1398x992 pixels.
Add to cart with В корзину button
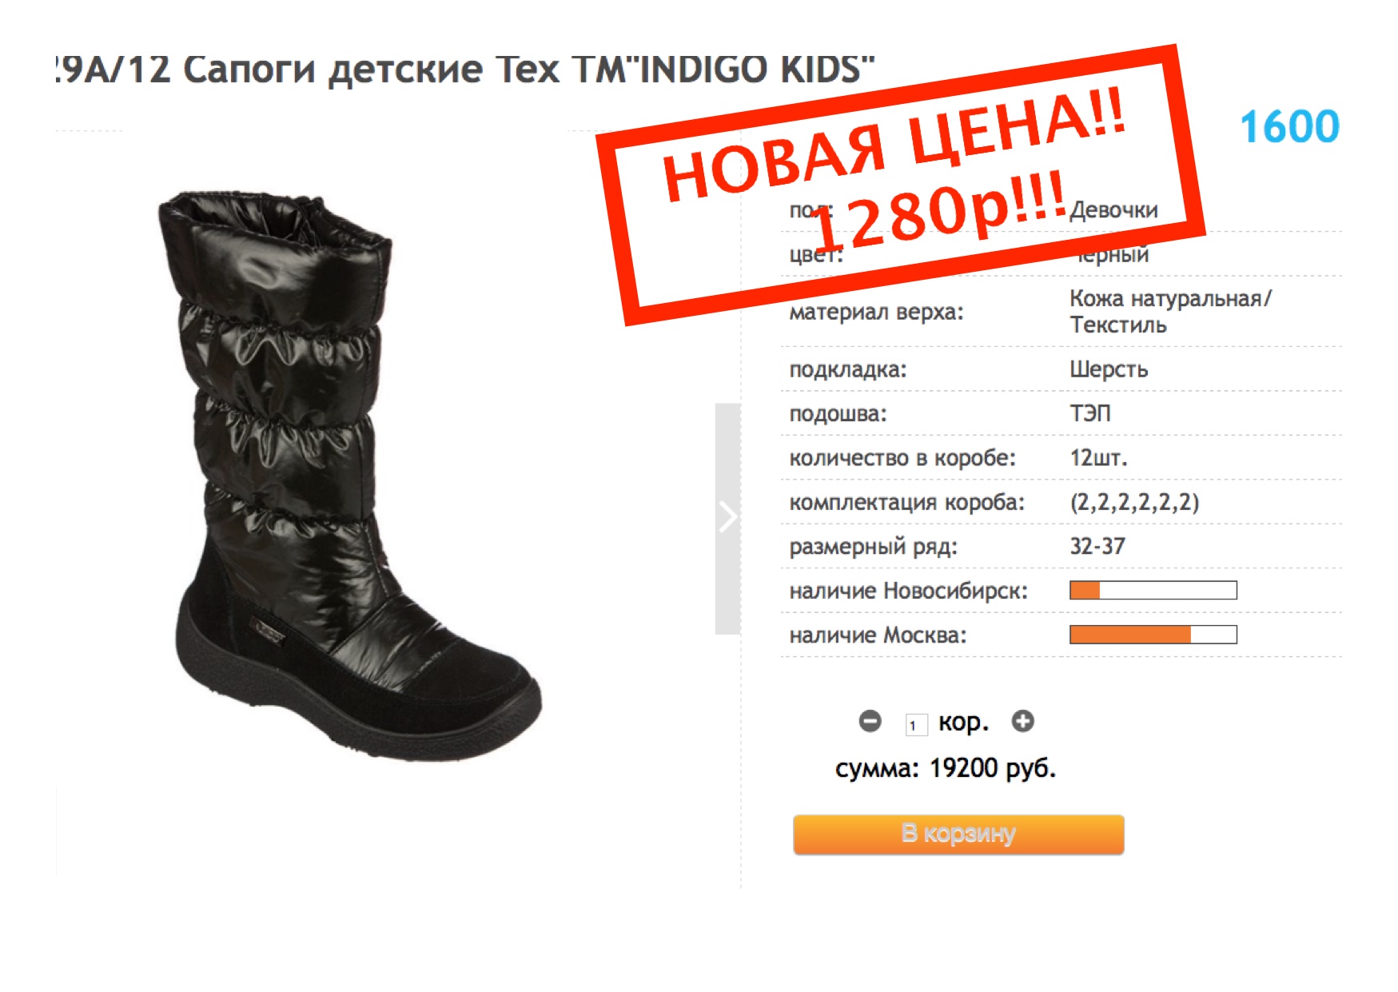[958, 835]
